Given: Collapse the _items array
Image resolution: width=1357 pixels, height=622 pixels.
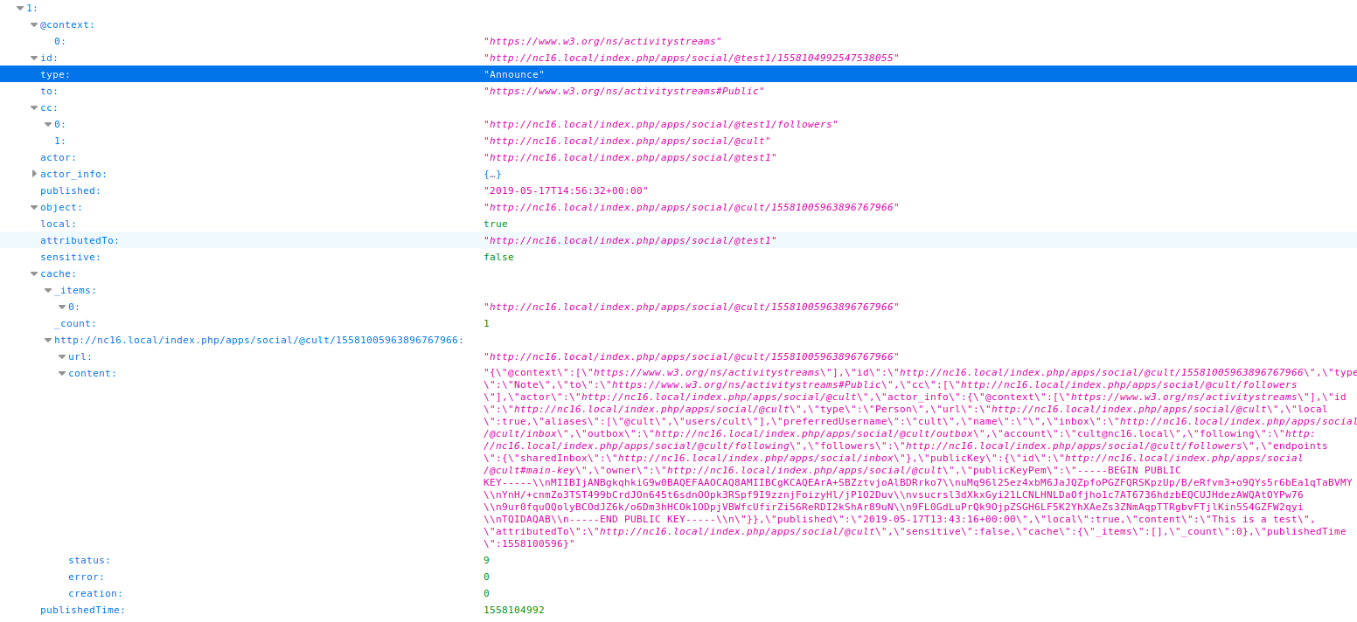Looking at the screenshot, I should tap(48, 290).
